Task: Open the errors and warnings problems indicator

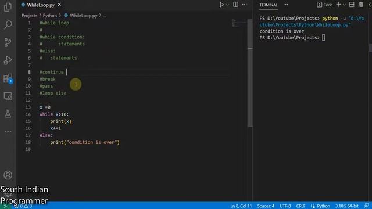Action: (x=23, y=206)
